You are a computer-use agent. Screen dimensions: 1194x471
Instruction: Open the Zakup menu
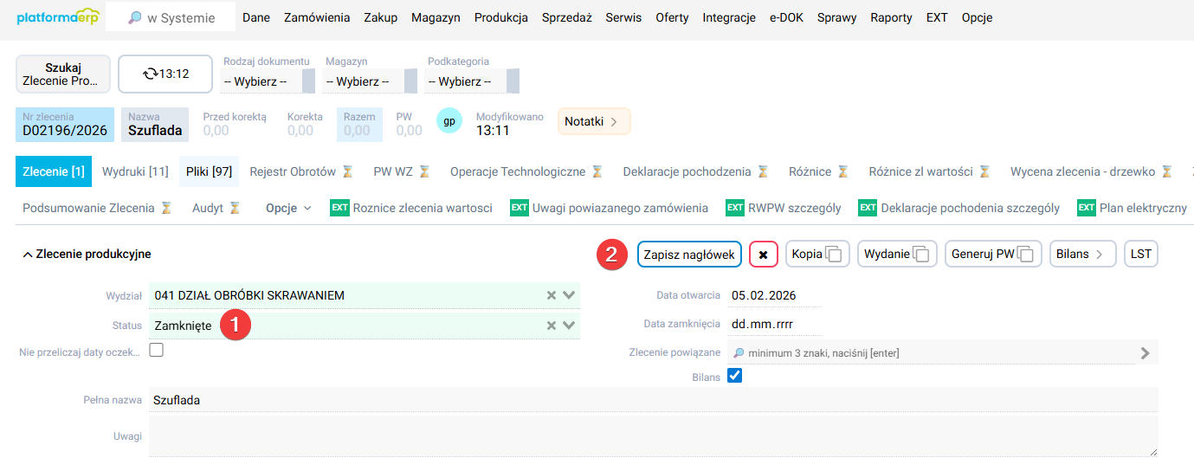point(381,17)
